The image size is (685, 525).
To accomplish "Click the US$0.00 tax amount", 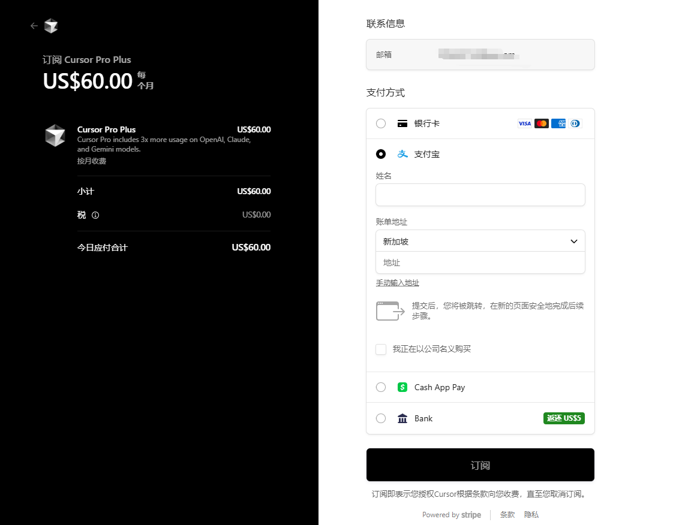I will point(257,215).
